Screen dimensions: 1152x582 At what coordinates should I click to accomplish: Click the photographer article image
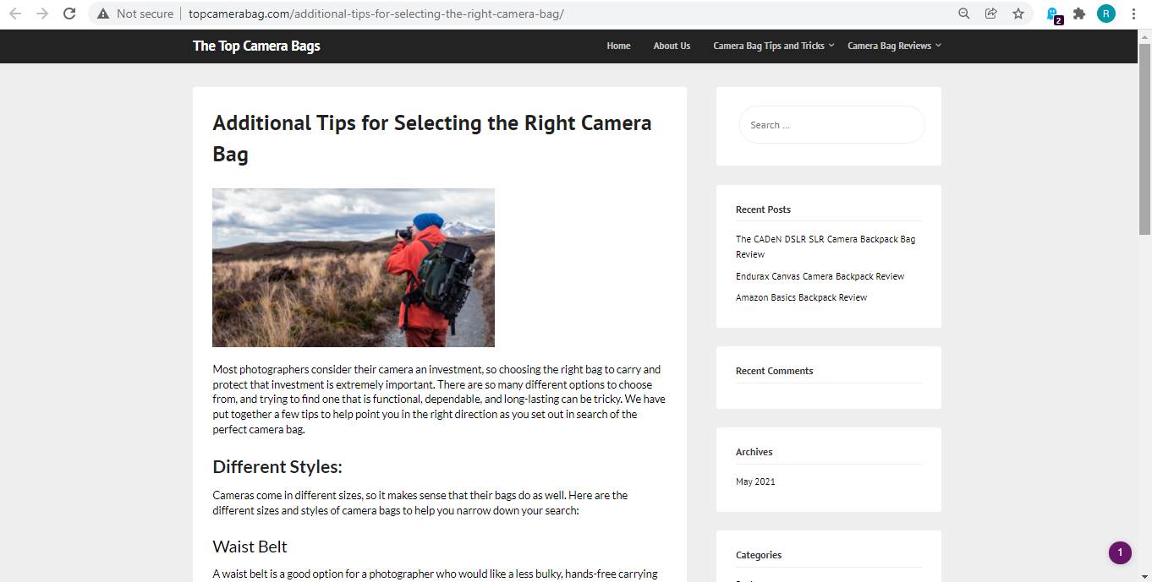354,267
